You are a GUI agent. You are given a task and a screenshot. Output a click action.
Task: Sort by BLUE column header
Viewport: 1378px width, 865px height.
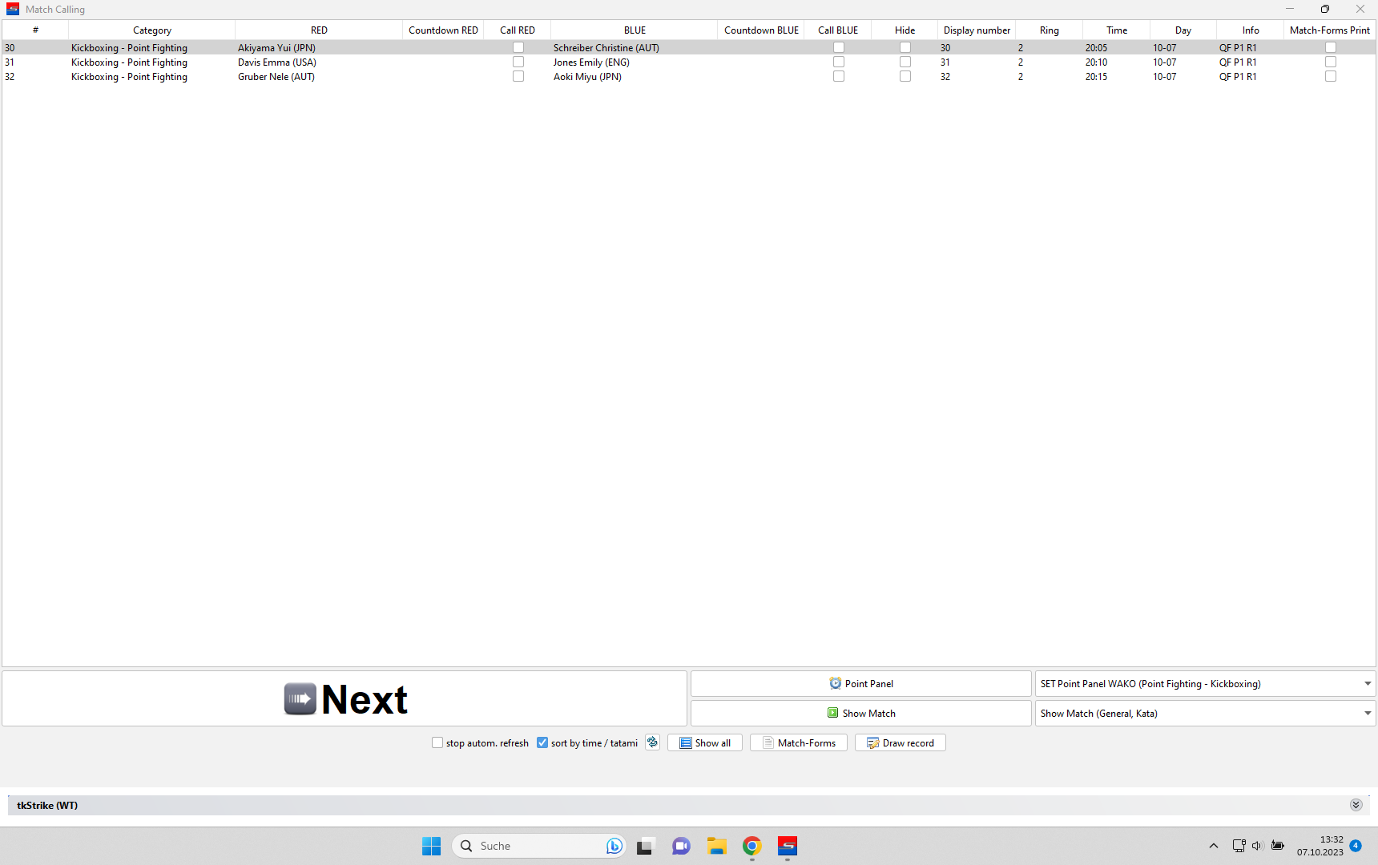click(x=635, y=30)
